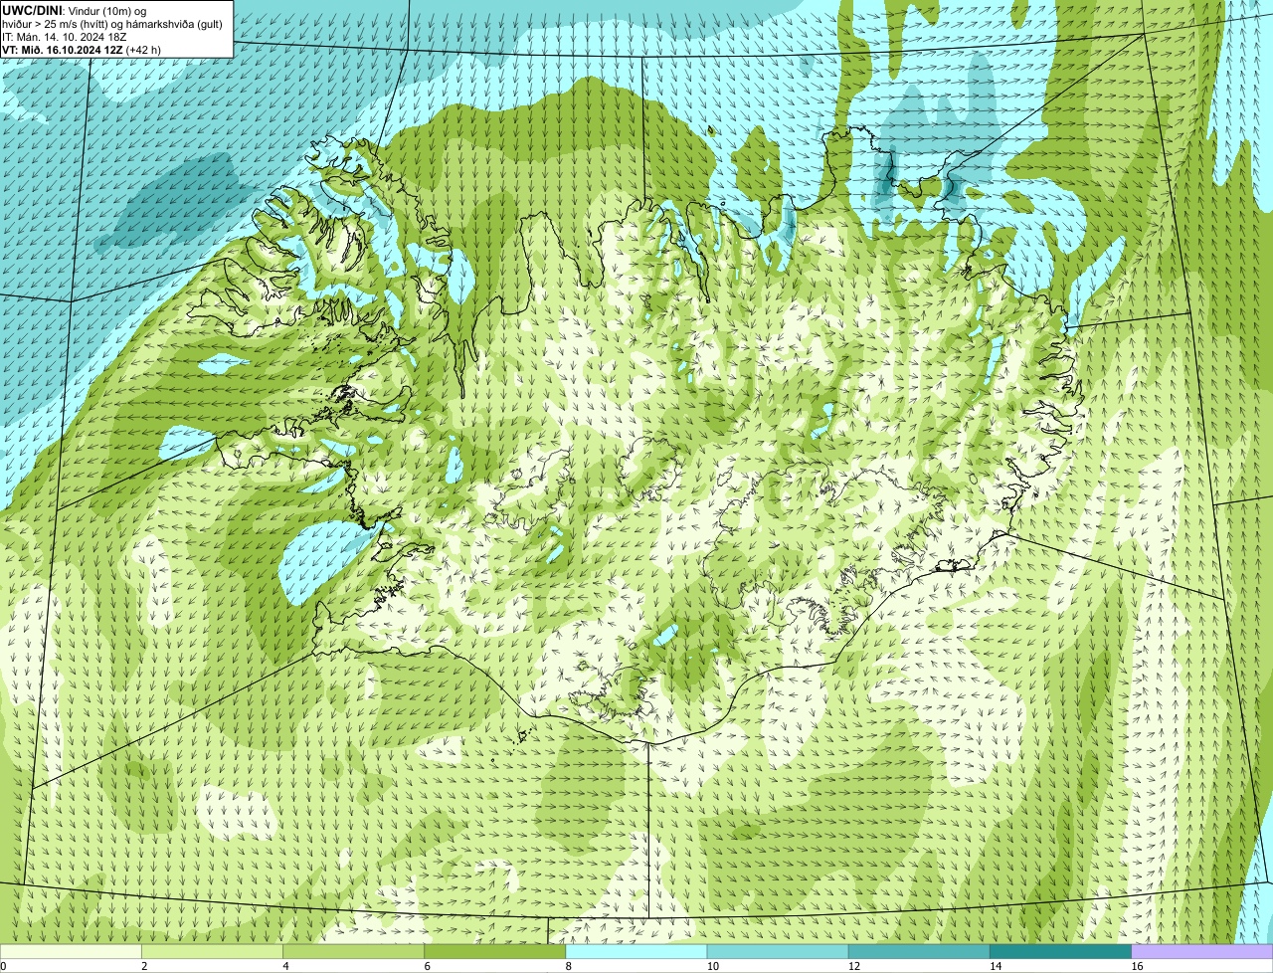Click the scale label '6'
Image resolution: width=1273 pixels, height=973 pixels.
(428, 966)
